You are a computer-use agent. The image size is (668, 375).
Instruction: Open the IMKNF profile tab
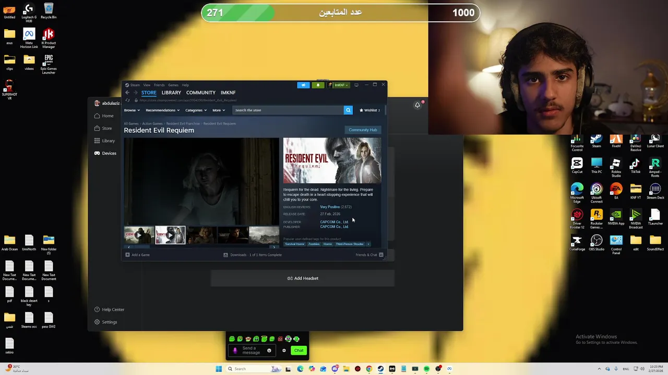[x=228, y=93]
